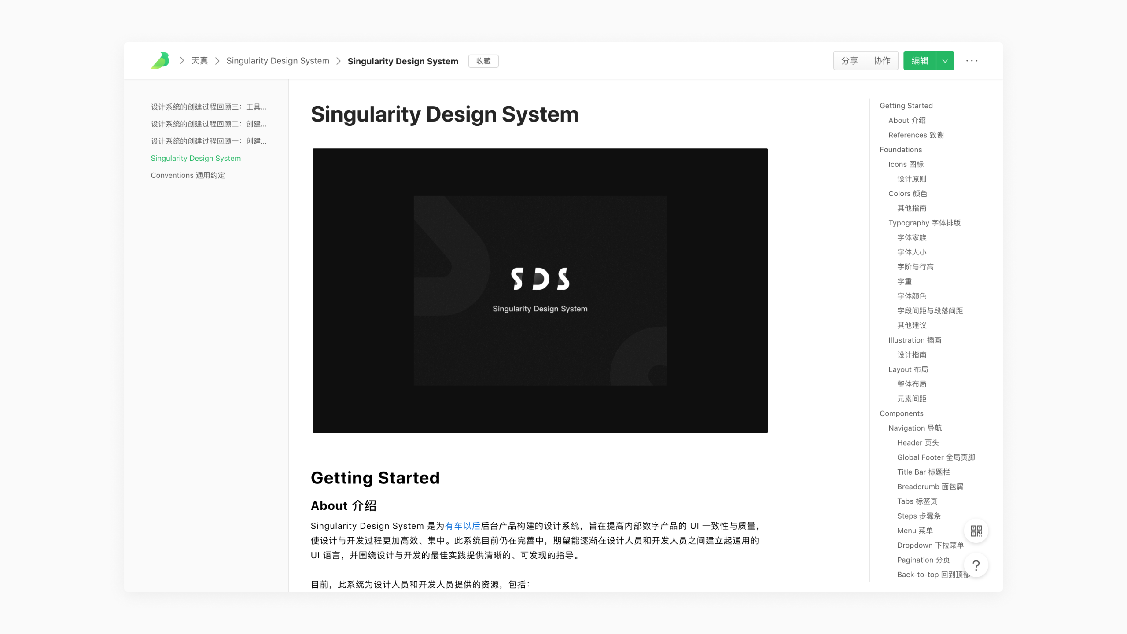The width and height of the screenshot is (1127, 634).
Task: Jump to Components section in outline
Action: (901, 413)
